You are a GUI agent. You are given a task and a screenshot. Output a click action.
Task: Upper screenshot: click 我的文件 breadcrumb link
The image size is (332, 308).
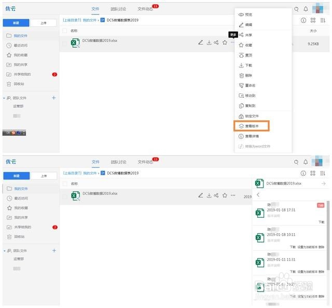pos(90,20)
